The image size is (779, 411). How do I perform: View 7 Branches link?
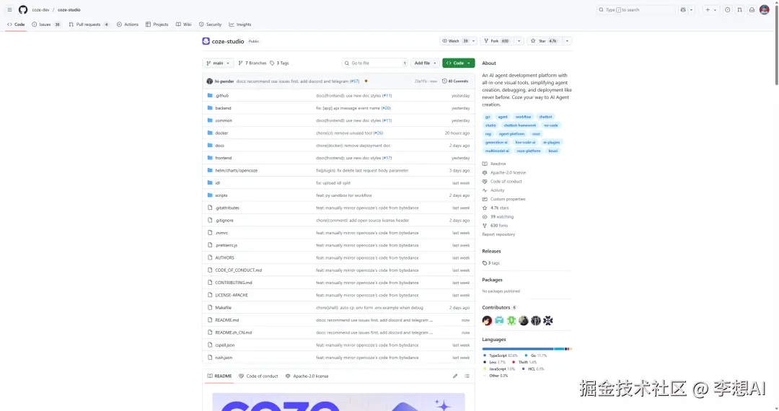(252, 63)
